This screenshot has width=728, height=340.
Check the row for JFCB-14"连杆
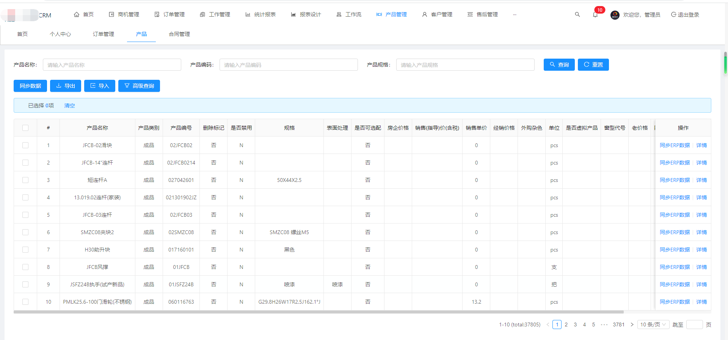pos(25,163)
